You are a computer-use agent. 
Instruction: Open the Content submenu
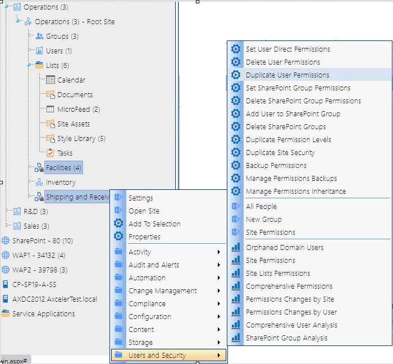(x=168, y=329)
